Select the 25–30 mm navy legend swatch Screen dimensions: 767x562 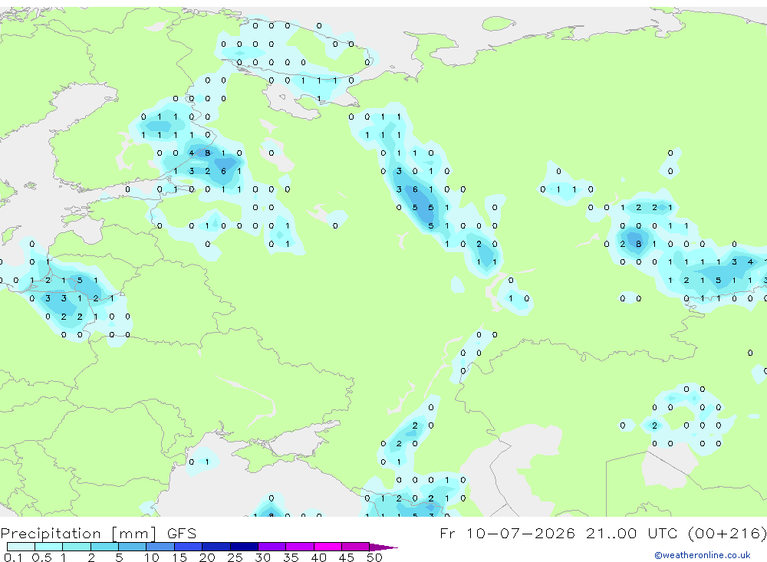[x=244, y=547]
